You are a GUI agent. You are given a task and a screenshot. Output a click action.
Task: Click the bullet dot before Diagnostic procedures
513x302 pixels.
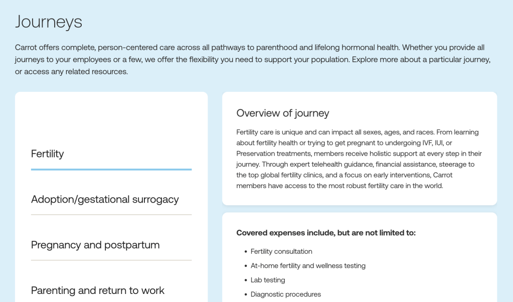(x=246, y=295)
